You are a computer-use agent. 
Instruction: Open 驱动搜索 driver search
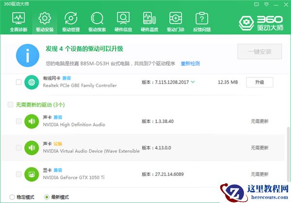[97, 22]
